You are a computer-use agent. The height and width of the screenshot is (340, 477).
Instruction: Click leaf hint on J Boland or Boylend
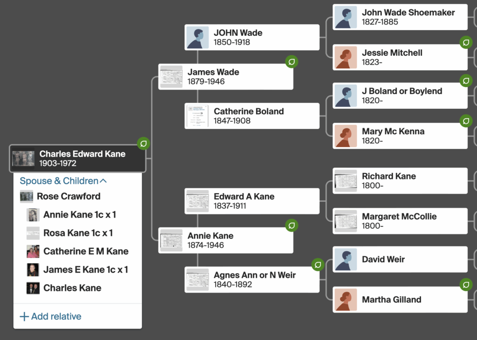466,81
